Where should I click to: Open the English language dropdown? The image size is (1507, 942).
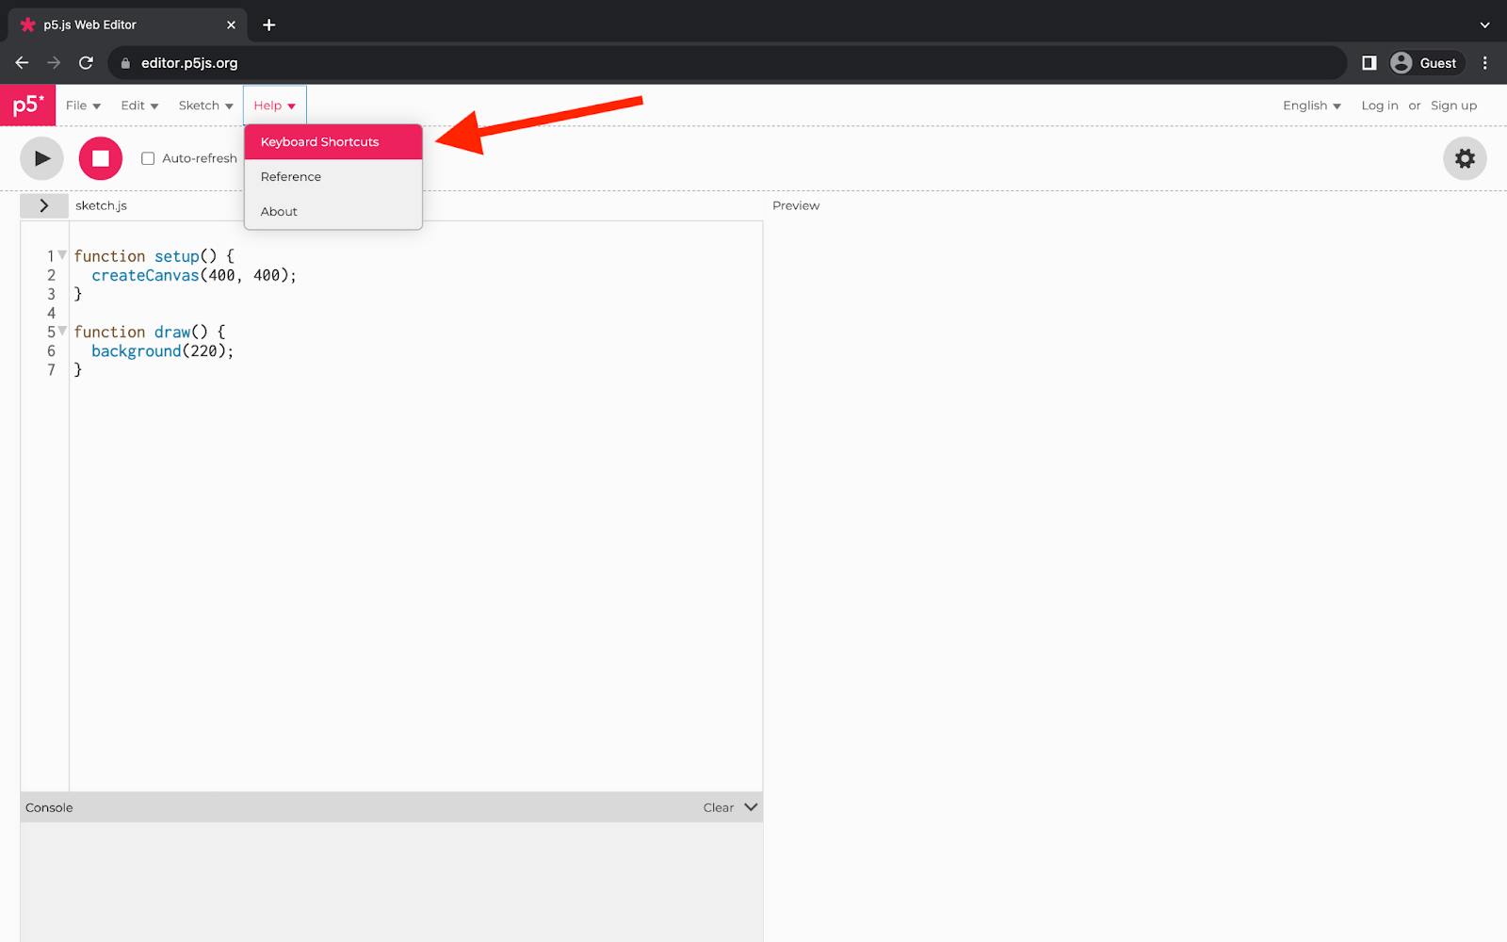(1311, 106)
